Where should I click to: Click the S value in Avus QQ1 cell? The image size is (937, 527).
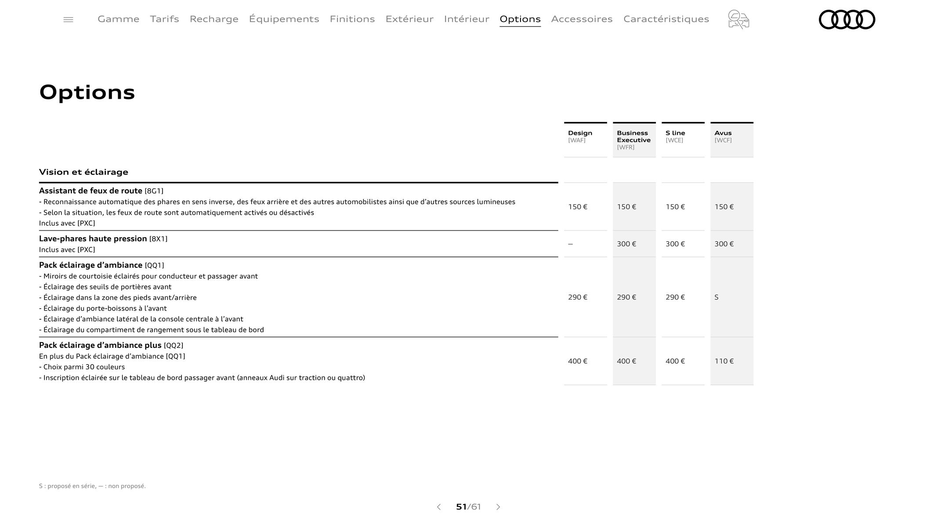tap(716, 297)
